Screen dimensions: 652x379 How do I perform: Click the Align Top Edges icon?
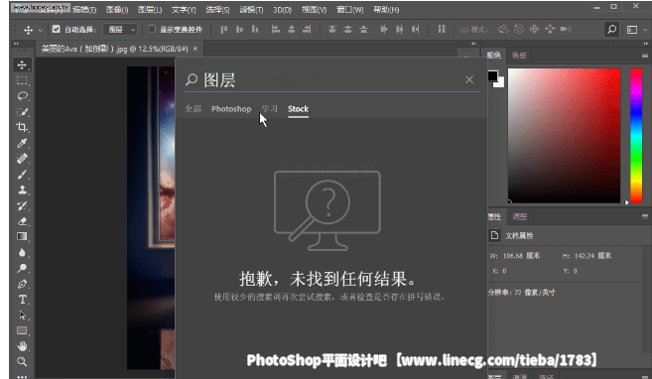click(223, 29)
